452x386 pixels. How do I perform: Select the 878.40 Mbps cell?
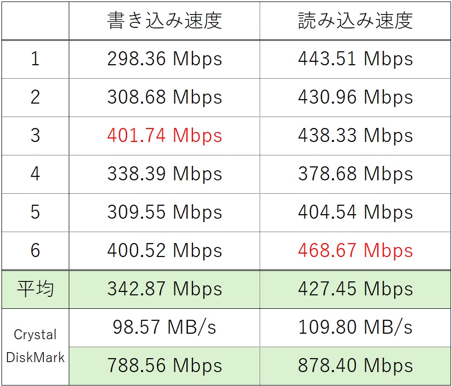(355, 366)
